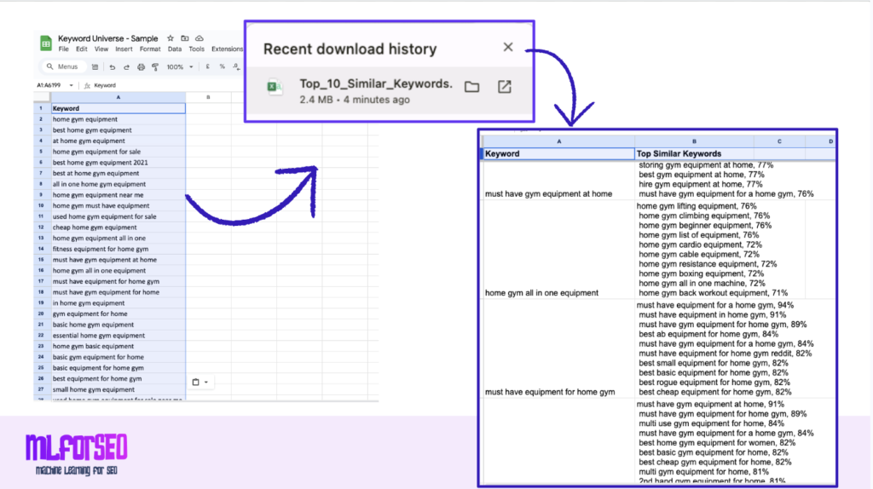Viewport: 873px width, 489px height.
Task: Click the Undo icon in Sheets toolbar
Action: click(x=113, y=66)
